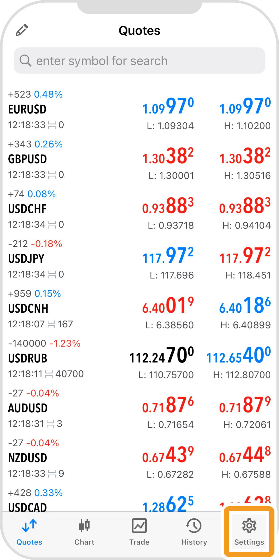The width and height of the screenshot is (279, 560).
Task: Tap the AUDUSD bid price 0.71876
Action: [x=168, y=405]
